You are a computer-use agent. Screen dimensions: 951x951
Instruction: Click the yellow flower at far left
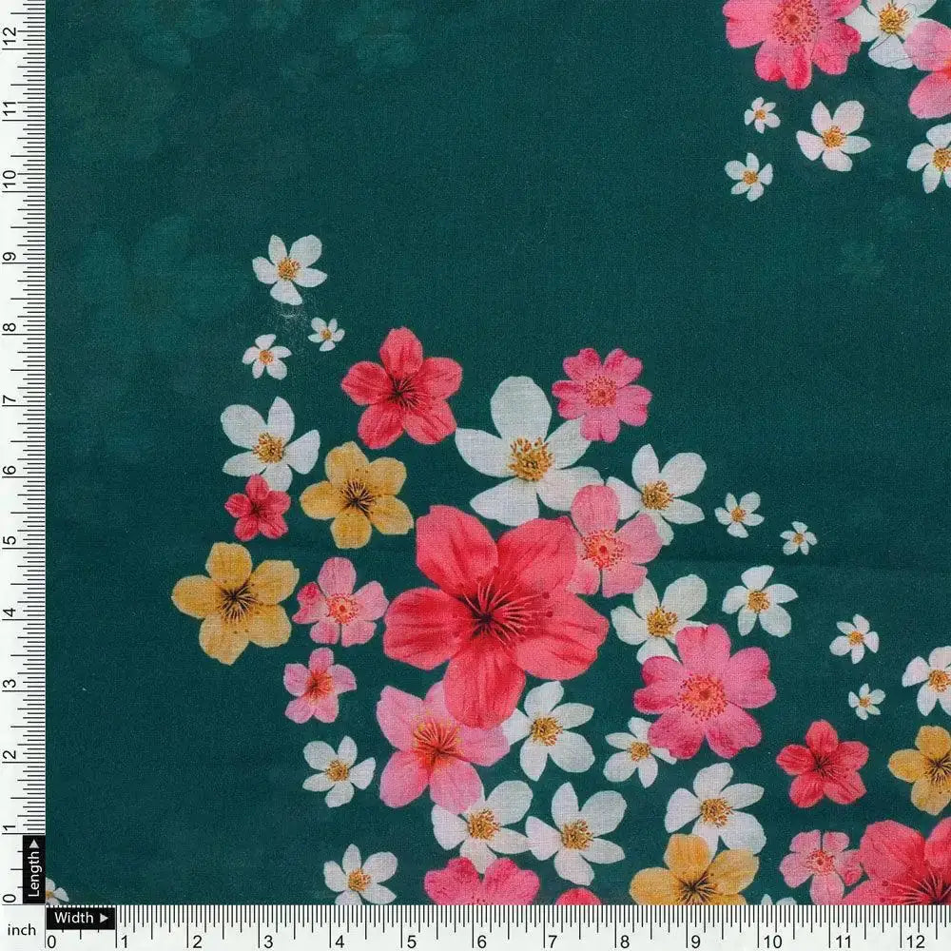235,601
